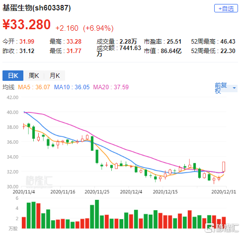Switch to 月K monthly chart tab
Screen dimensions: 242x236
[55, 76]
